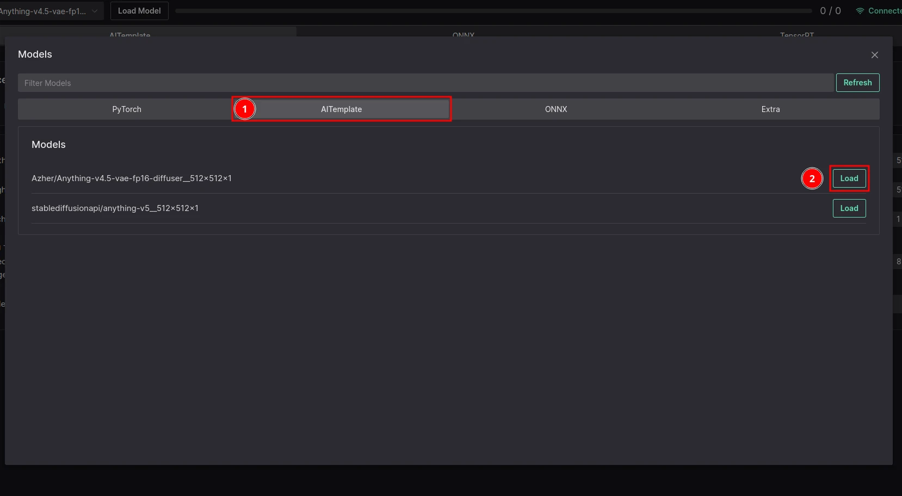Click the Load Model button in top bar

click(139, 11)
